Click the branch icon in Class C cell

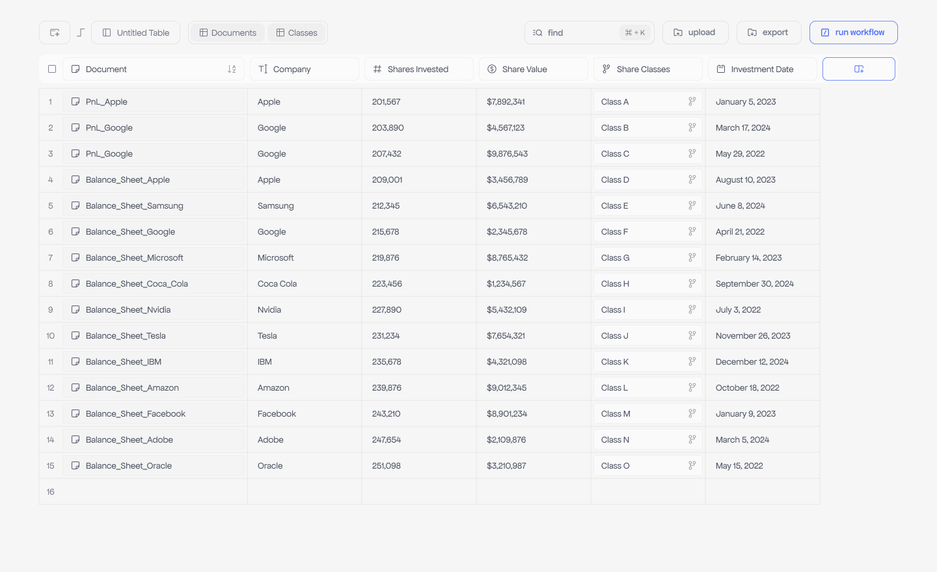tap(692, 153)
